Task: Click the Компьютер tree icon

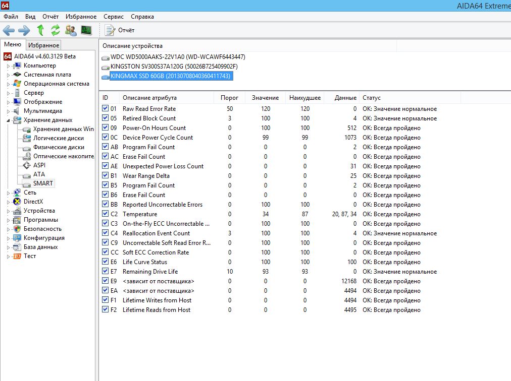Action: coord(17,66)
